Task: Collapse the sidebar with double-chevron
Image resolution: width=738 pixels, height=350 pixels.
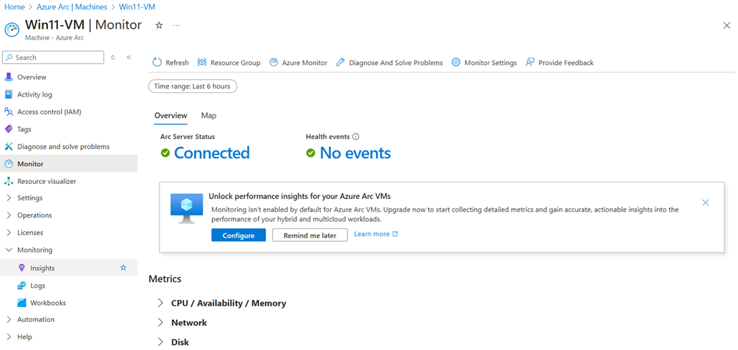Action: [128, 57]
